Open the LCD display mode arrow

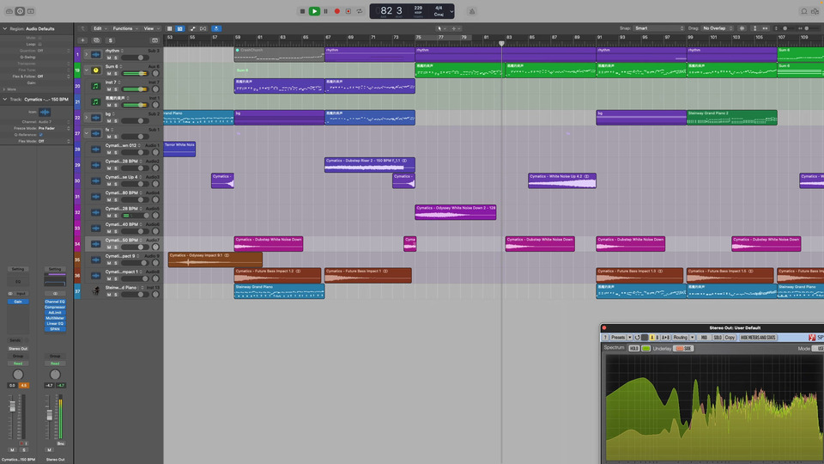click(451, 11)
